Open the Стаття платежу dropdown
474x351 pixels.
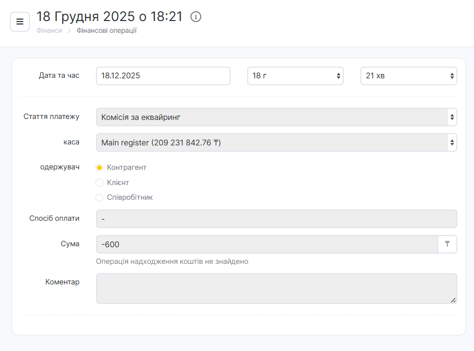pyautogui.click(x=276, y=117)
